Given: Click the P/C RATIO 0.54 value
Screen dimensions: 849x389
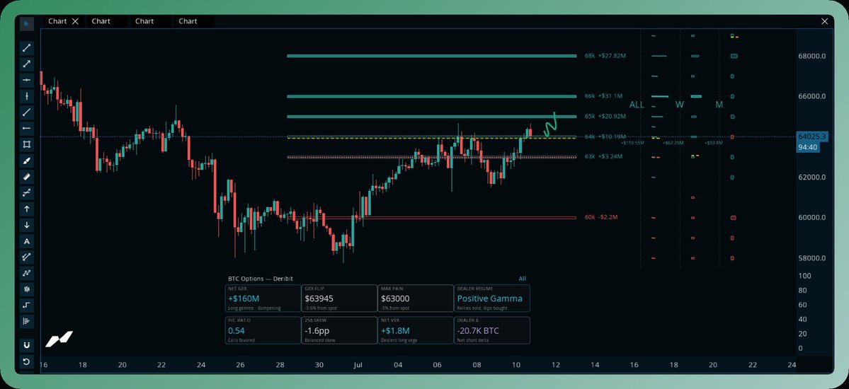Looking at the screenshot, I should [x=236, y=330].
